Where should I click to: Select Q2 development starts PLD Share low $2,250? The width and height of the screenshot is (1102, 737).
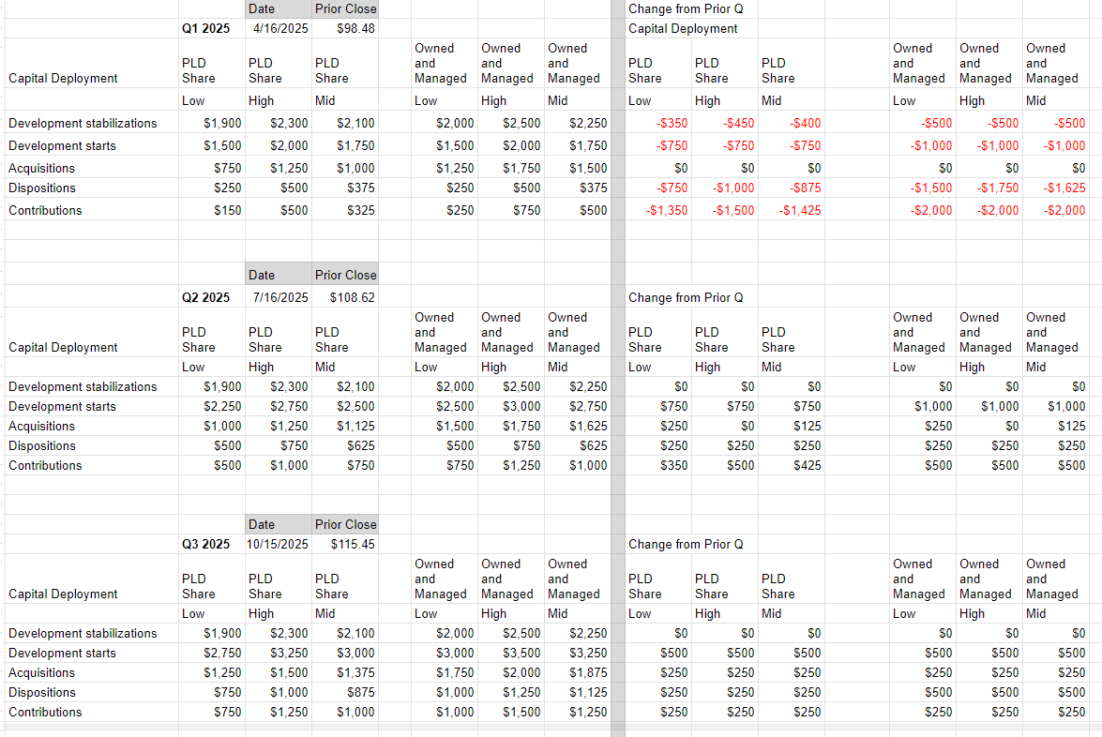coord(212,407)
